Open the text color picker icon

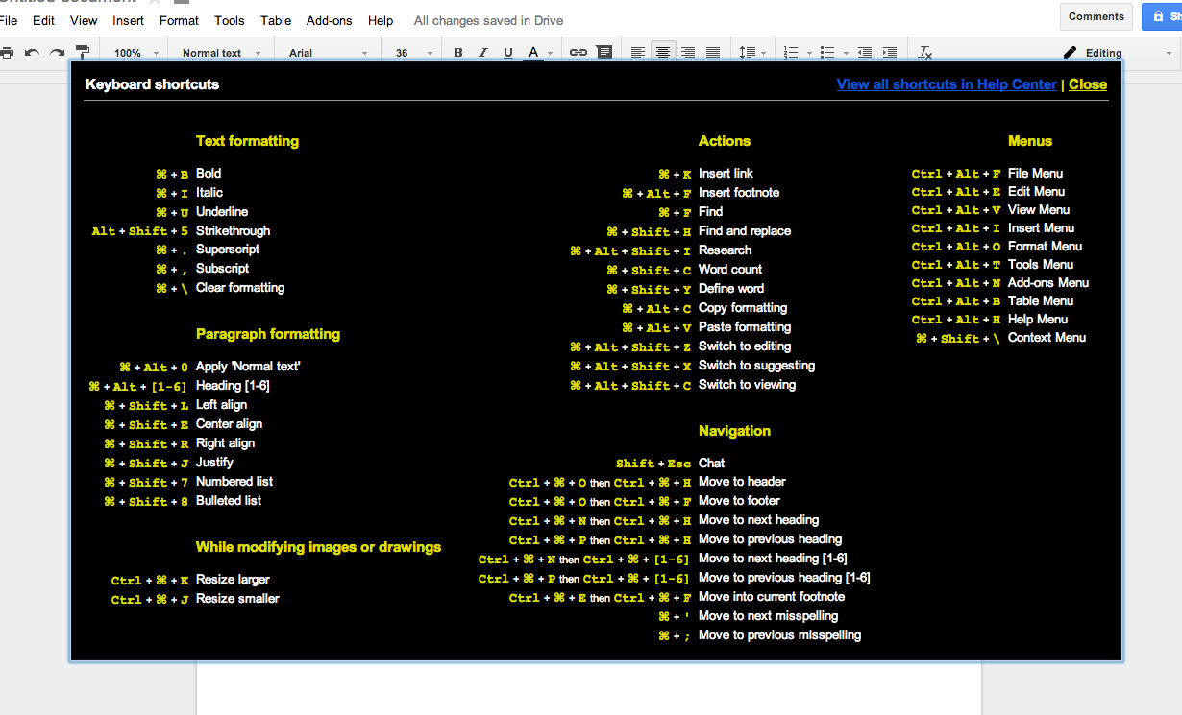pyautogui.click(x=533, y=53)
